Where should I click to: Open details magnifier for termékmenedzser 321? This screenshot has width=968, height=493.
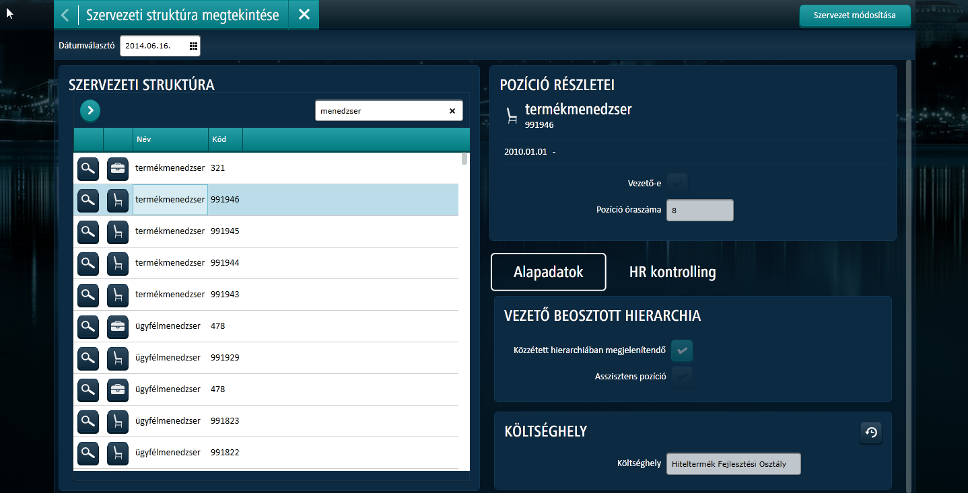point(88,168)
